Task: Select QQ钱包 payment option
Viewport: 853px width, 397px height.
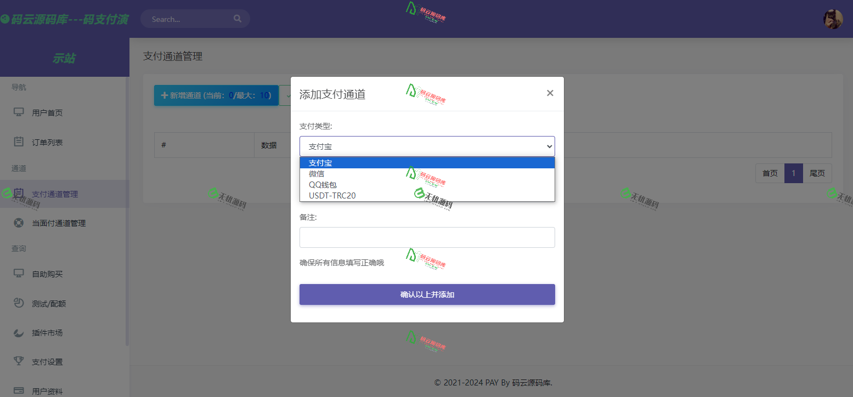Action: click(323, 185)
